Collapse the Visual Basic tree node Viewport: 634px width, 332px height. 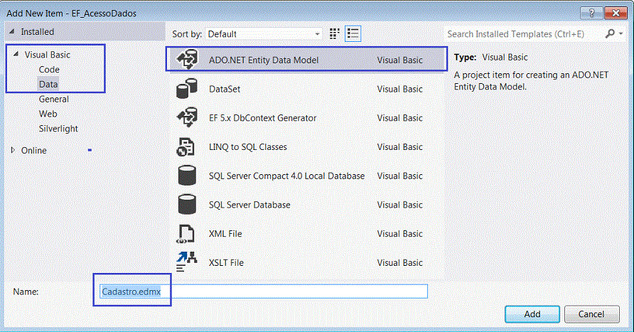[16, 54]
